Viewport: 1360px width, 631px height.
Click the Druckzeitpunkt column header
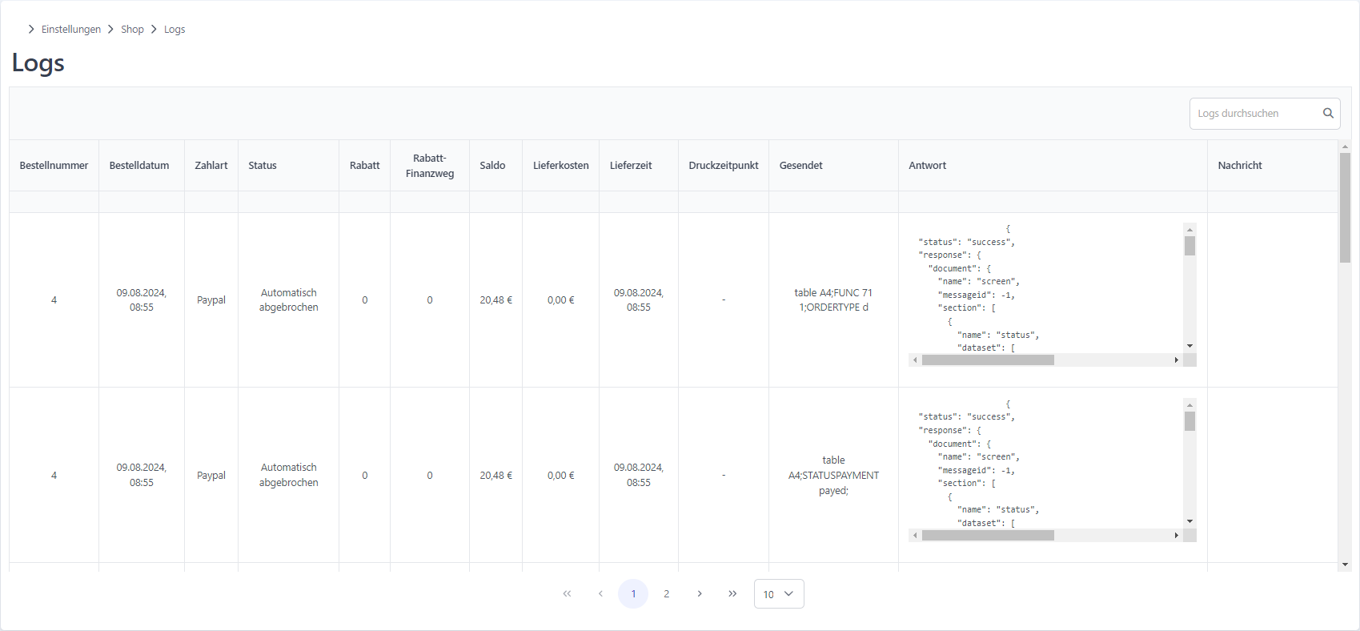coord(723,165)
